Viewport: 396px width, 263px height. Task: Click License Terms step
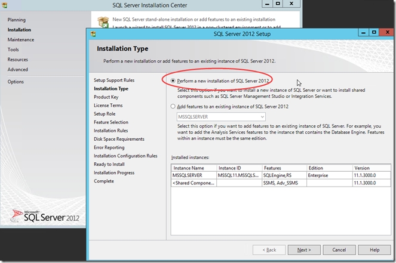(108, 106)
